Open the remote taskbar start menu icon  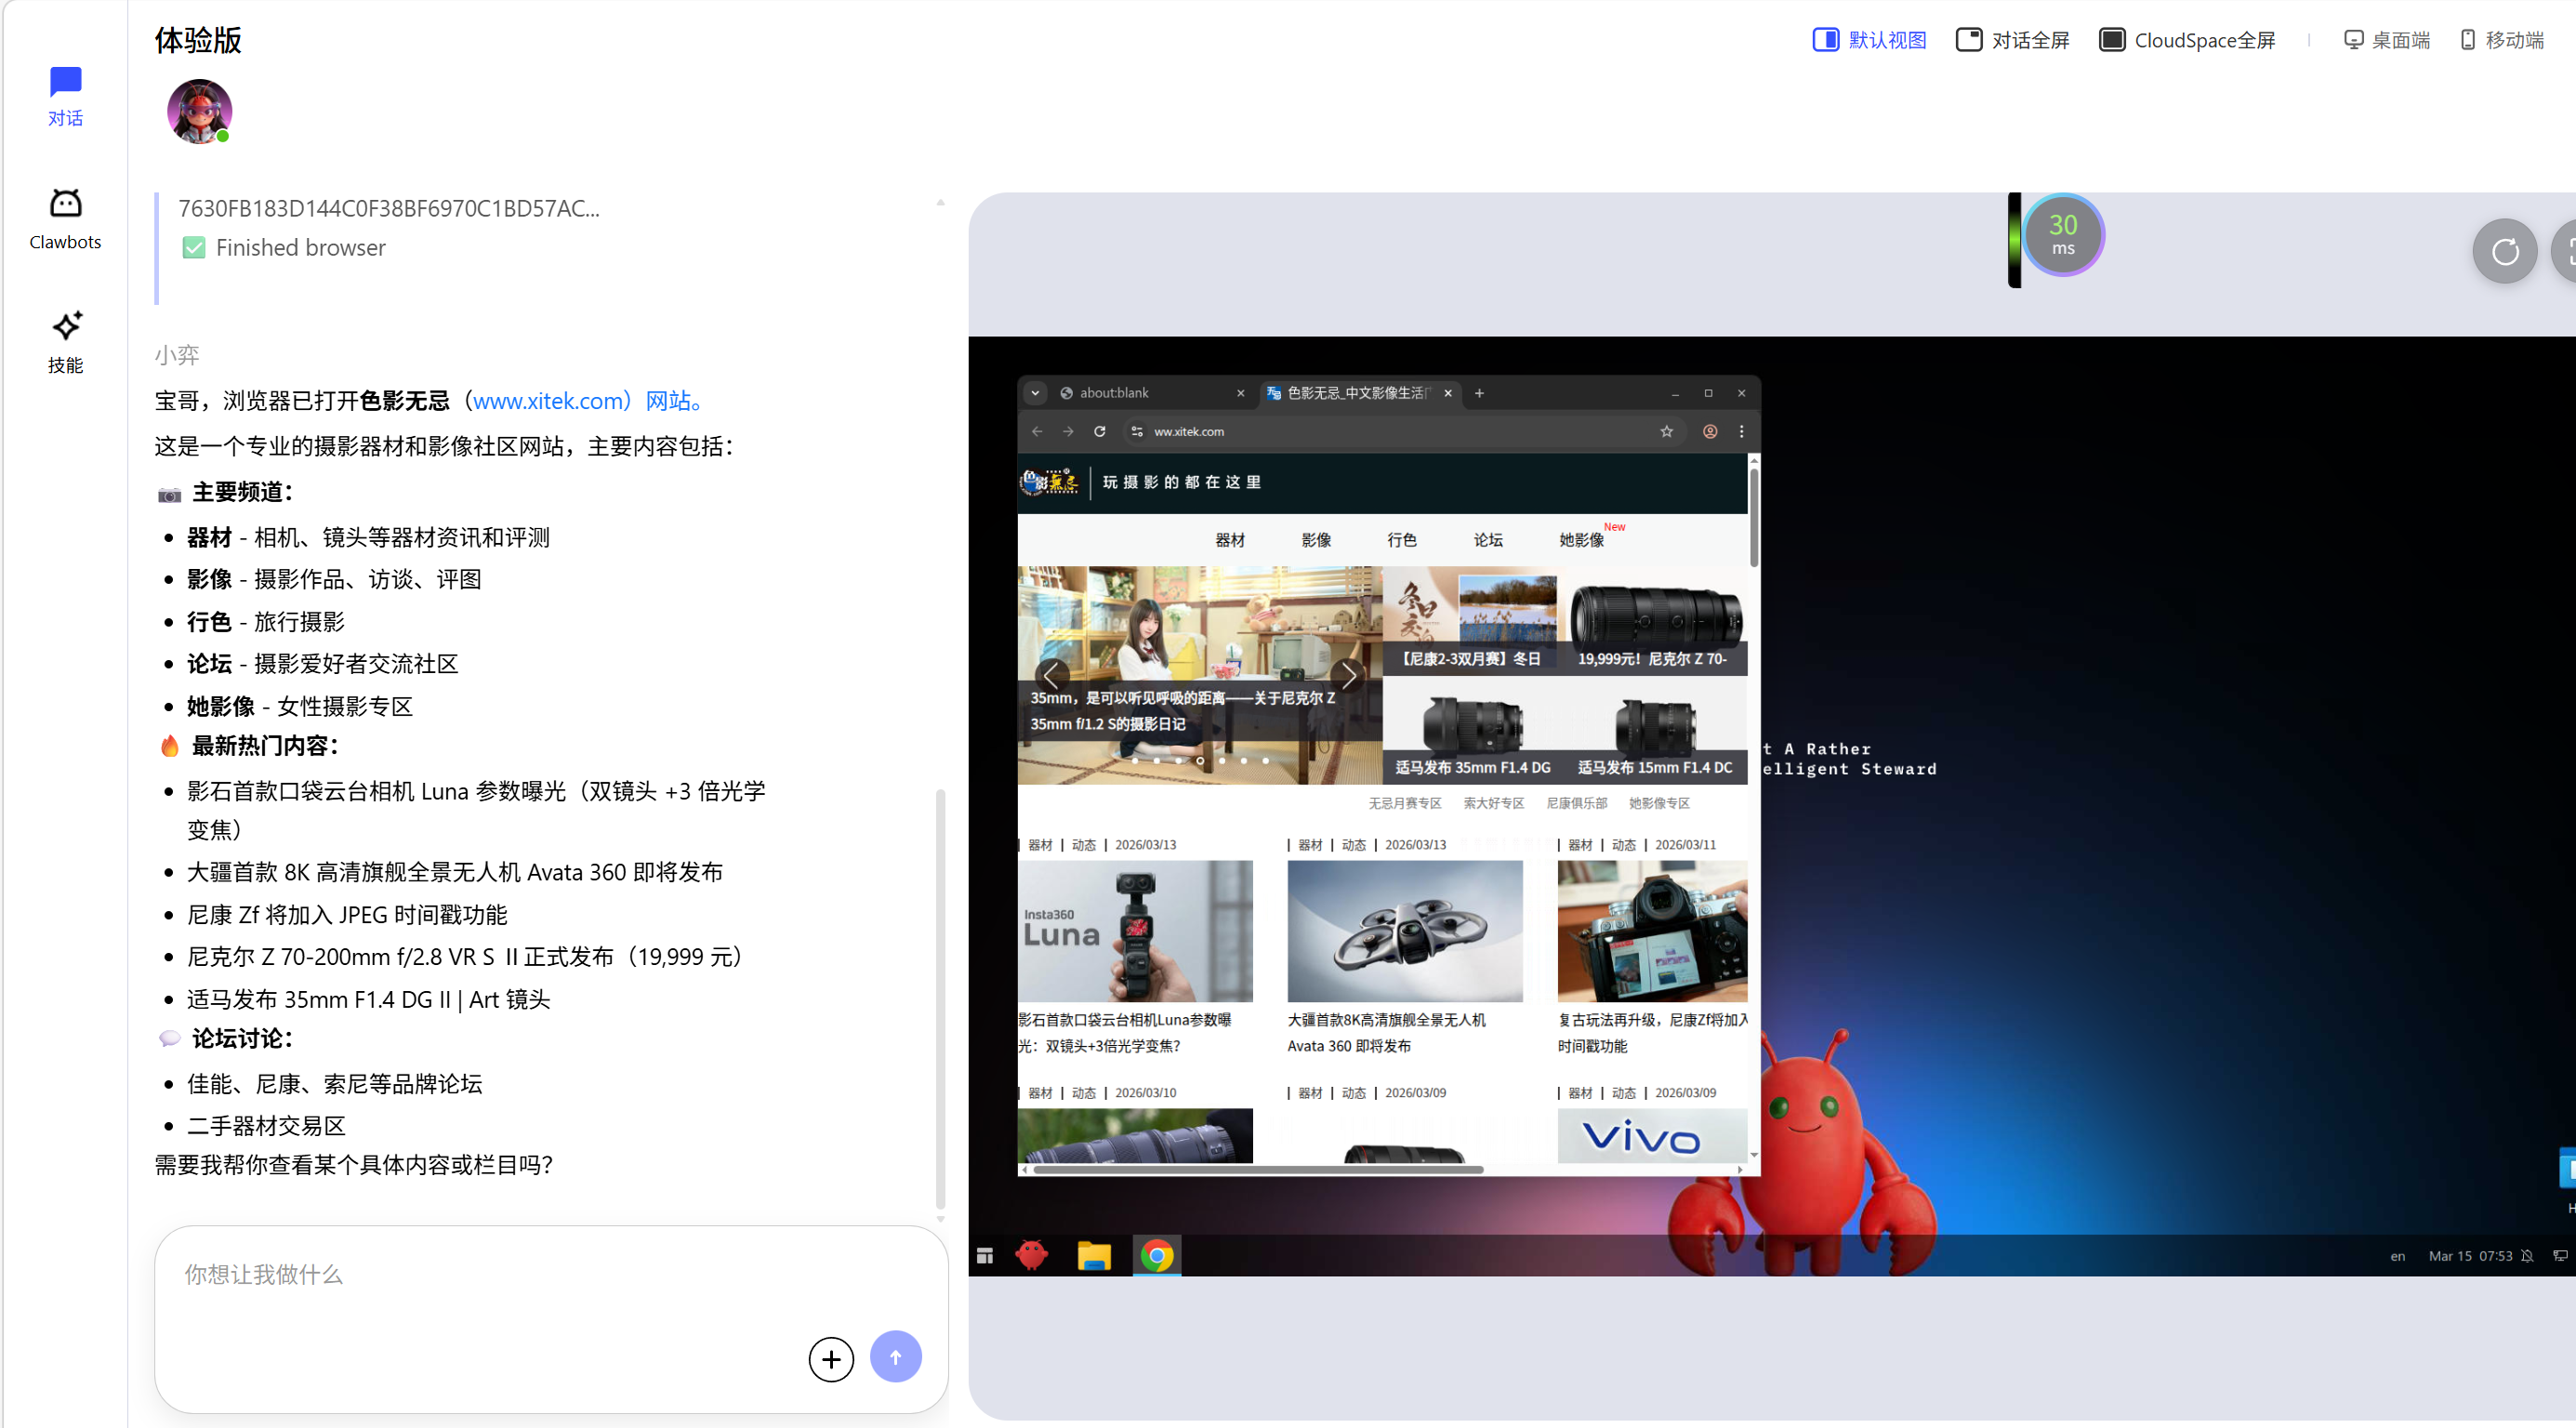[984, 1255]
